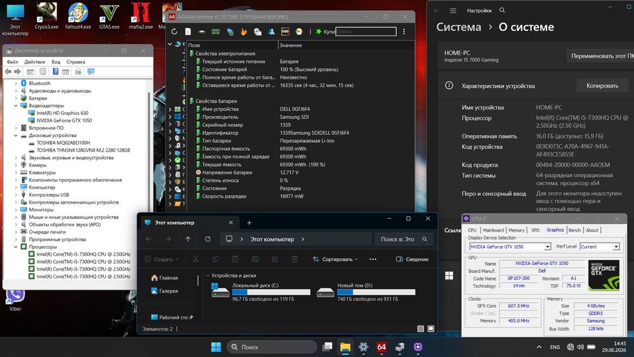This screenshot has height=357, width=634.
Task: Click Копировать button in Settings
Action: pos(602,86)
